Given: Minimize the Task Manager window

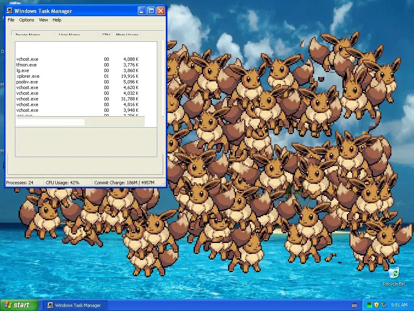Looking at the screenshot, I should [x=142, y=11].
